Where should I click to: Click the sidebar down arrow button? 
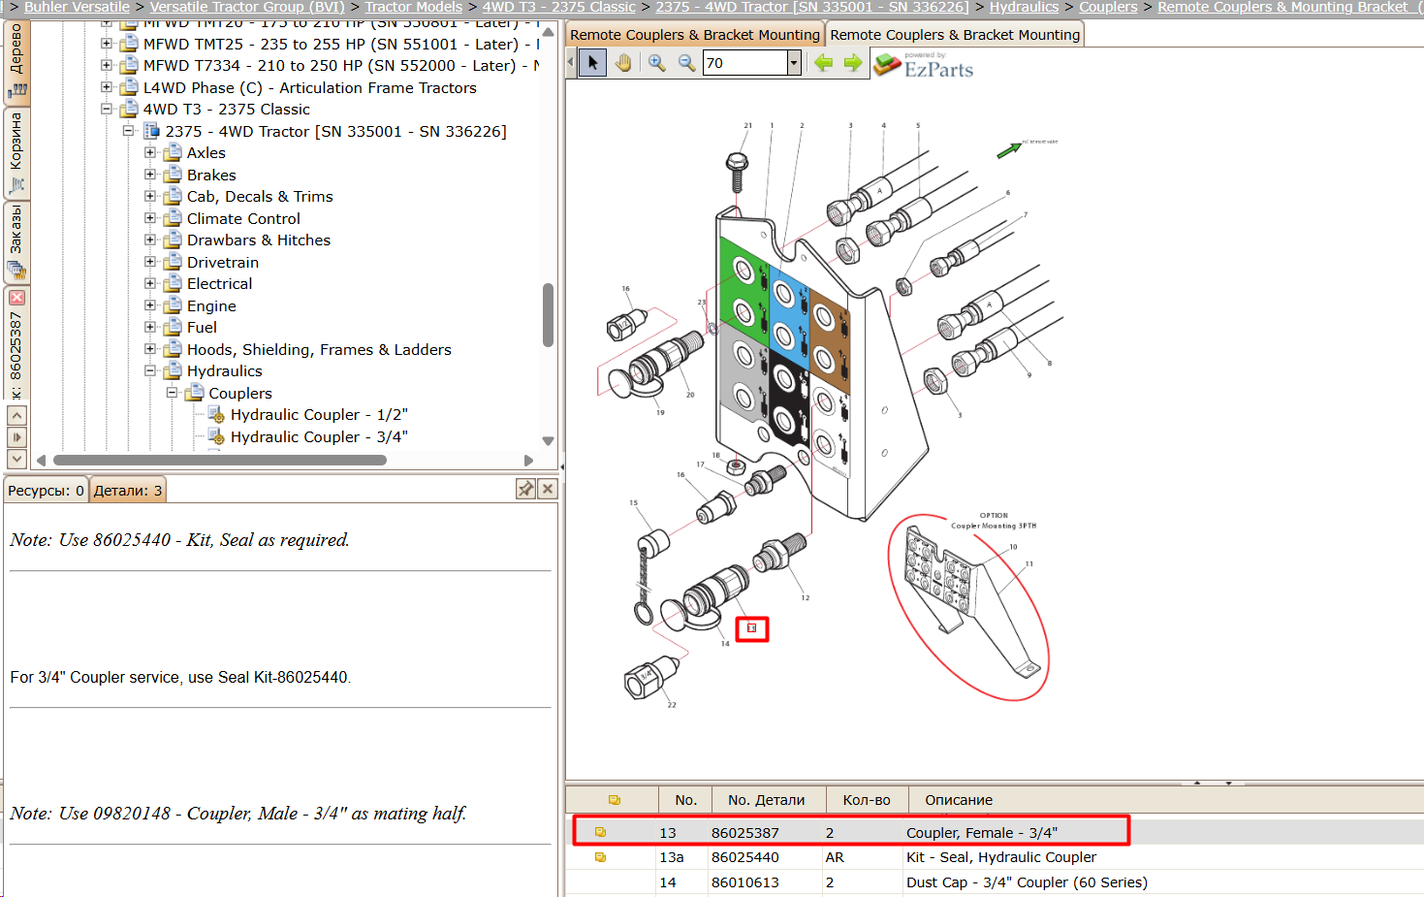coord(16,458)
